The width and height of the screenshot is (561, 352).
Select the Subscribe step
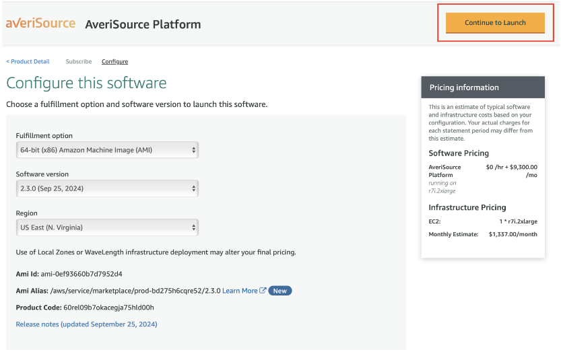click(x=79, y=61)
